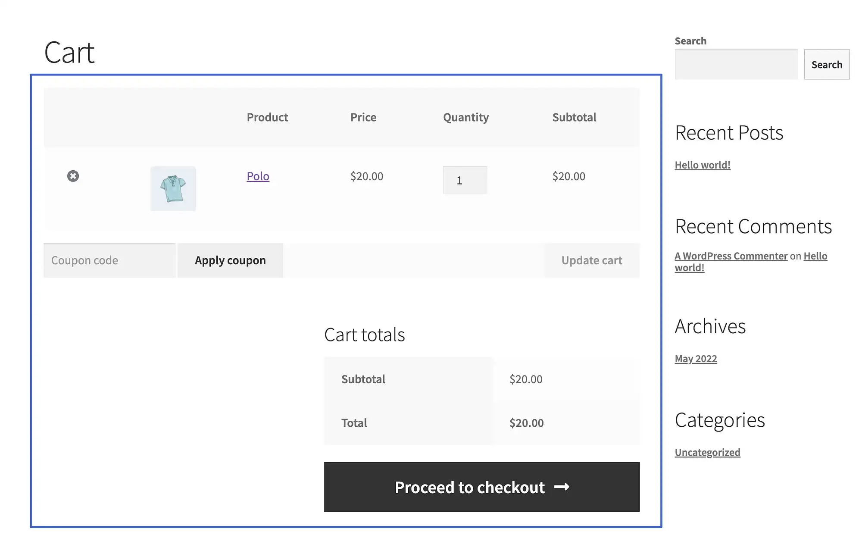Select the Product column header
This screenshot has height=541, width=862.
(267, 116)
